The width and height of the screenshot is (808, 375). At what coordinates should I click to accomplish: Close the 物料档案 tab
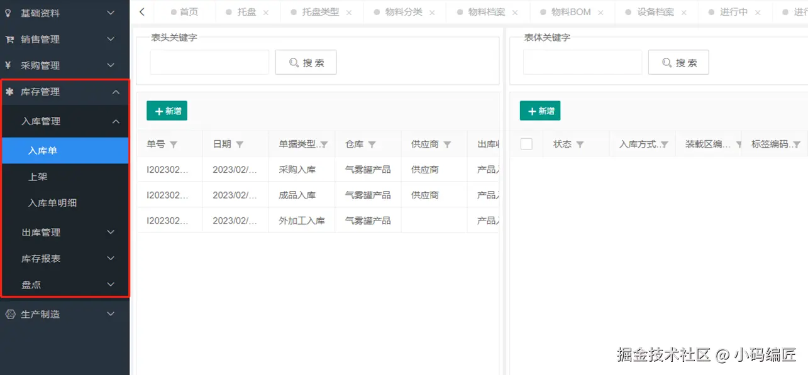[x=515, y=13]
